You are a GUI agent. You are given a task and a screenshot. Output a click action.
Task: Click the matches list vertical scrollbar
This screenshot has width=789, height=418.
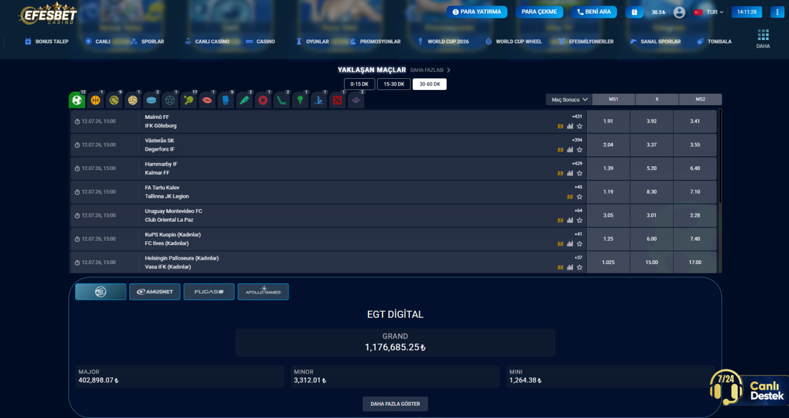(x=720, y=156)
